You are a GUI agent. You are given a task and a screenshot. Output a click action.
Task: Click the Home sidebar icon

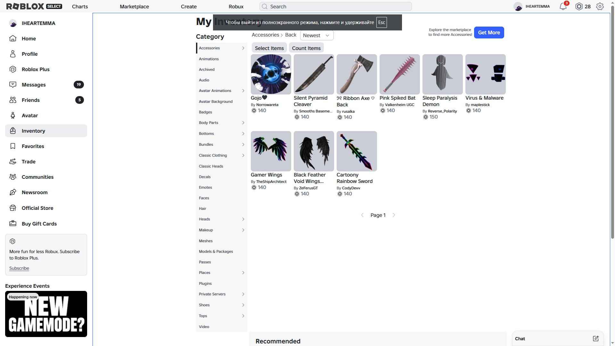[13, 38]
